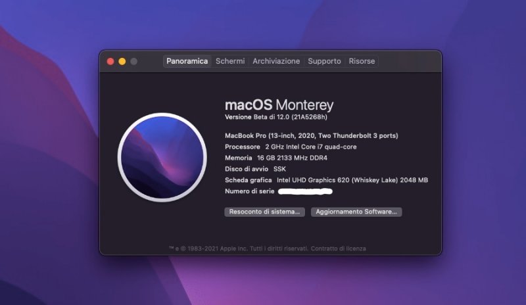Click the Apple copyright notice text

(238, 248)
